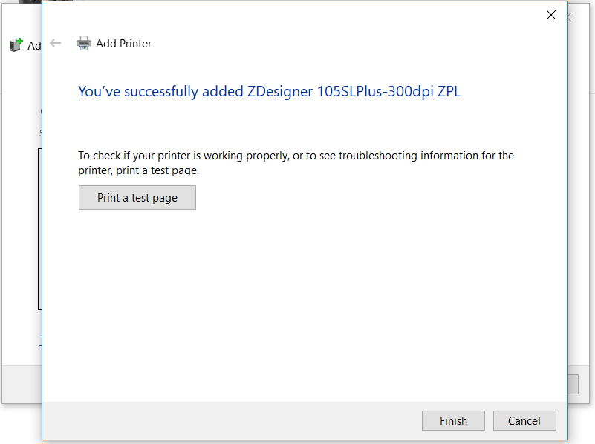Click the empty white body of the wizard
The image size is (595, 444).
tap(297, 296)
